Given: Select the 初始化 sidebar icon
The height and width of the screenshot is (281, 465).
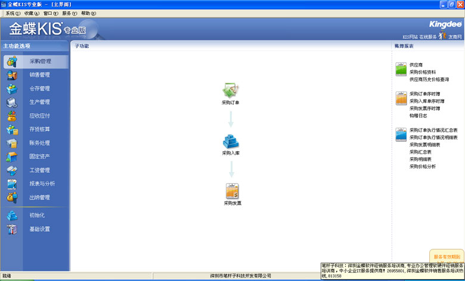Looking at the screenshot, I should pyautogui.click(x=12, y=216).
